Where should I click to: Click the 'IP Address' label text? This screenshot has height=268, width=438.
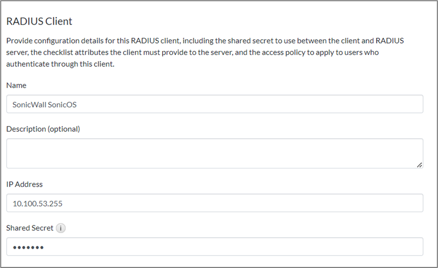(24, 184)
